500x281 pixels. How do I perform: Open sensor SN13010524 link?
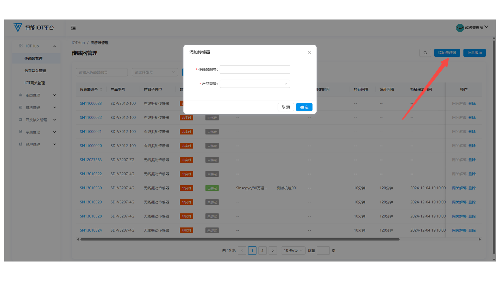(x=91, y=230)
